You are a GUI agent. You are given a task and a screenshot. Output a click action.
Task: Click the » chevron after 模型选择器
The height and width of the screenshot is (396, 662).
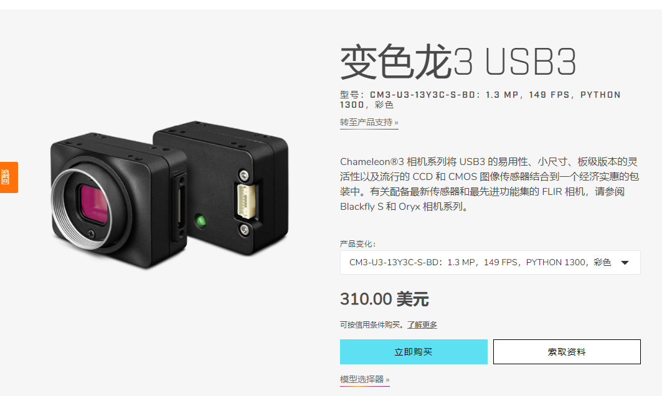tap(387, 380)
